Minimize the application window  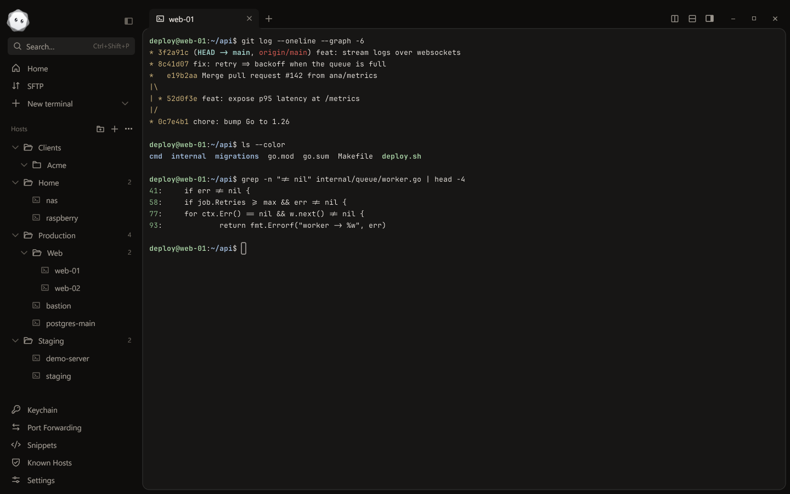click(733, 19)
